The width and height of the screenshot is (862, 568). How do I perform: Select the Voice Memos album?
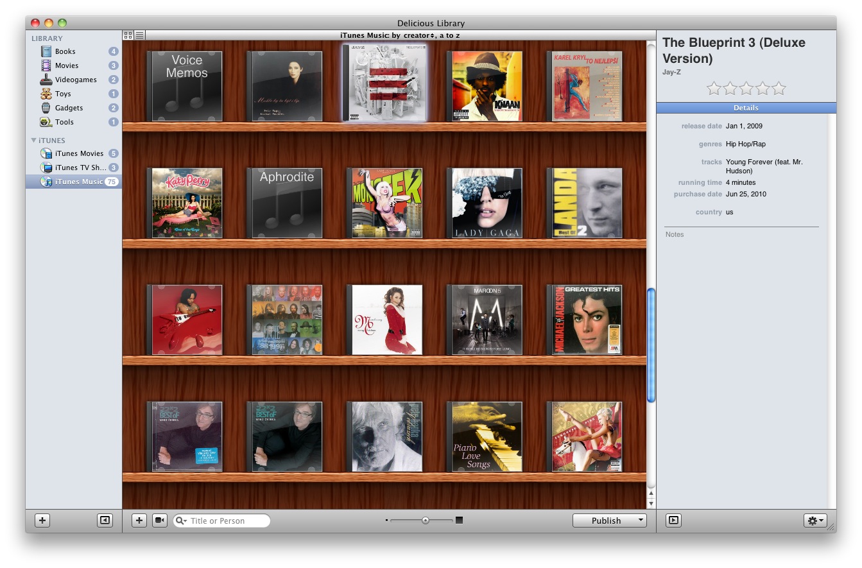click(x=185, y=86)
